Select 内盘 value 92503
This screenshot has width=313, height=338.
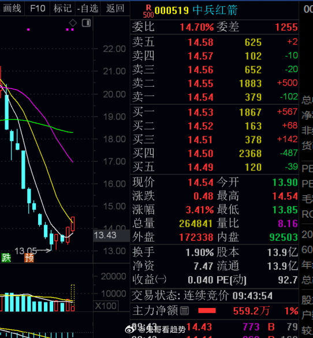284,237
